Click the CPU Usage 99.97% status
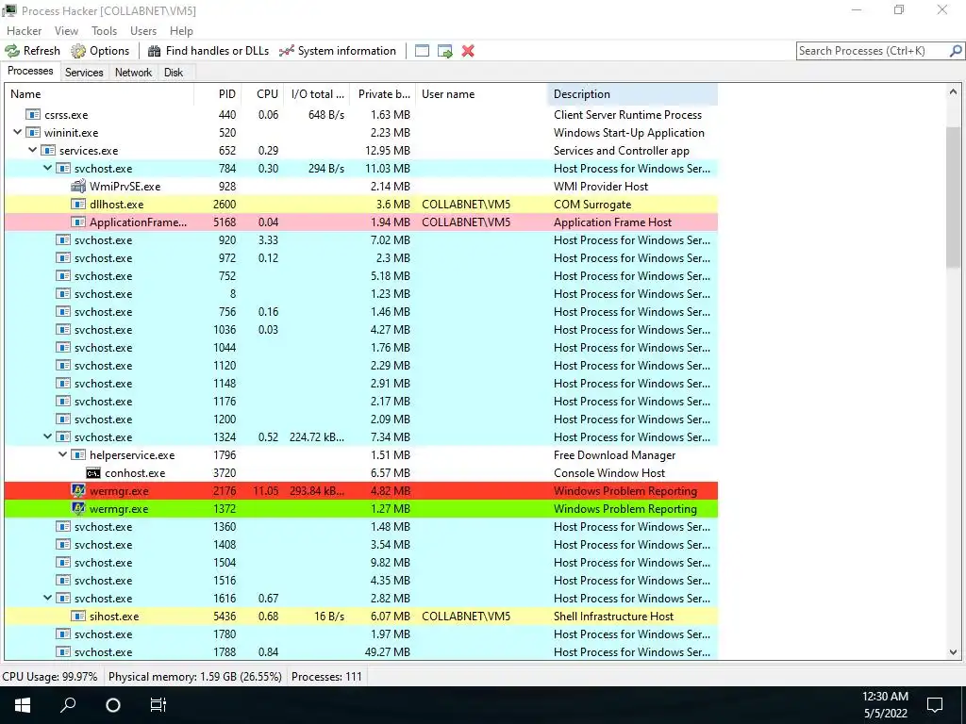The image size is (966, 724). point(50,677)
